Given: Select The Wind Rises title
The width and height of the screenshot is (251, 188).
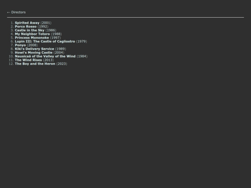Looking at the screenshot, I should click(x=28, y=60).
